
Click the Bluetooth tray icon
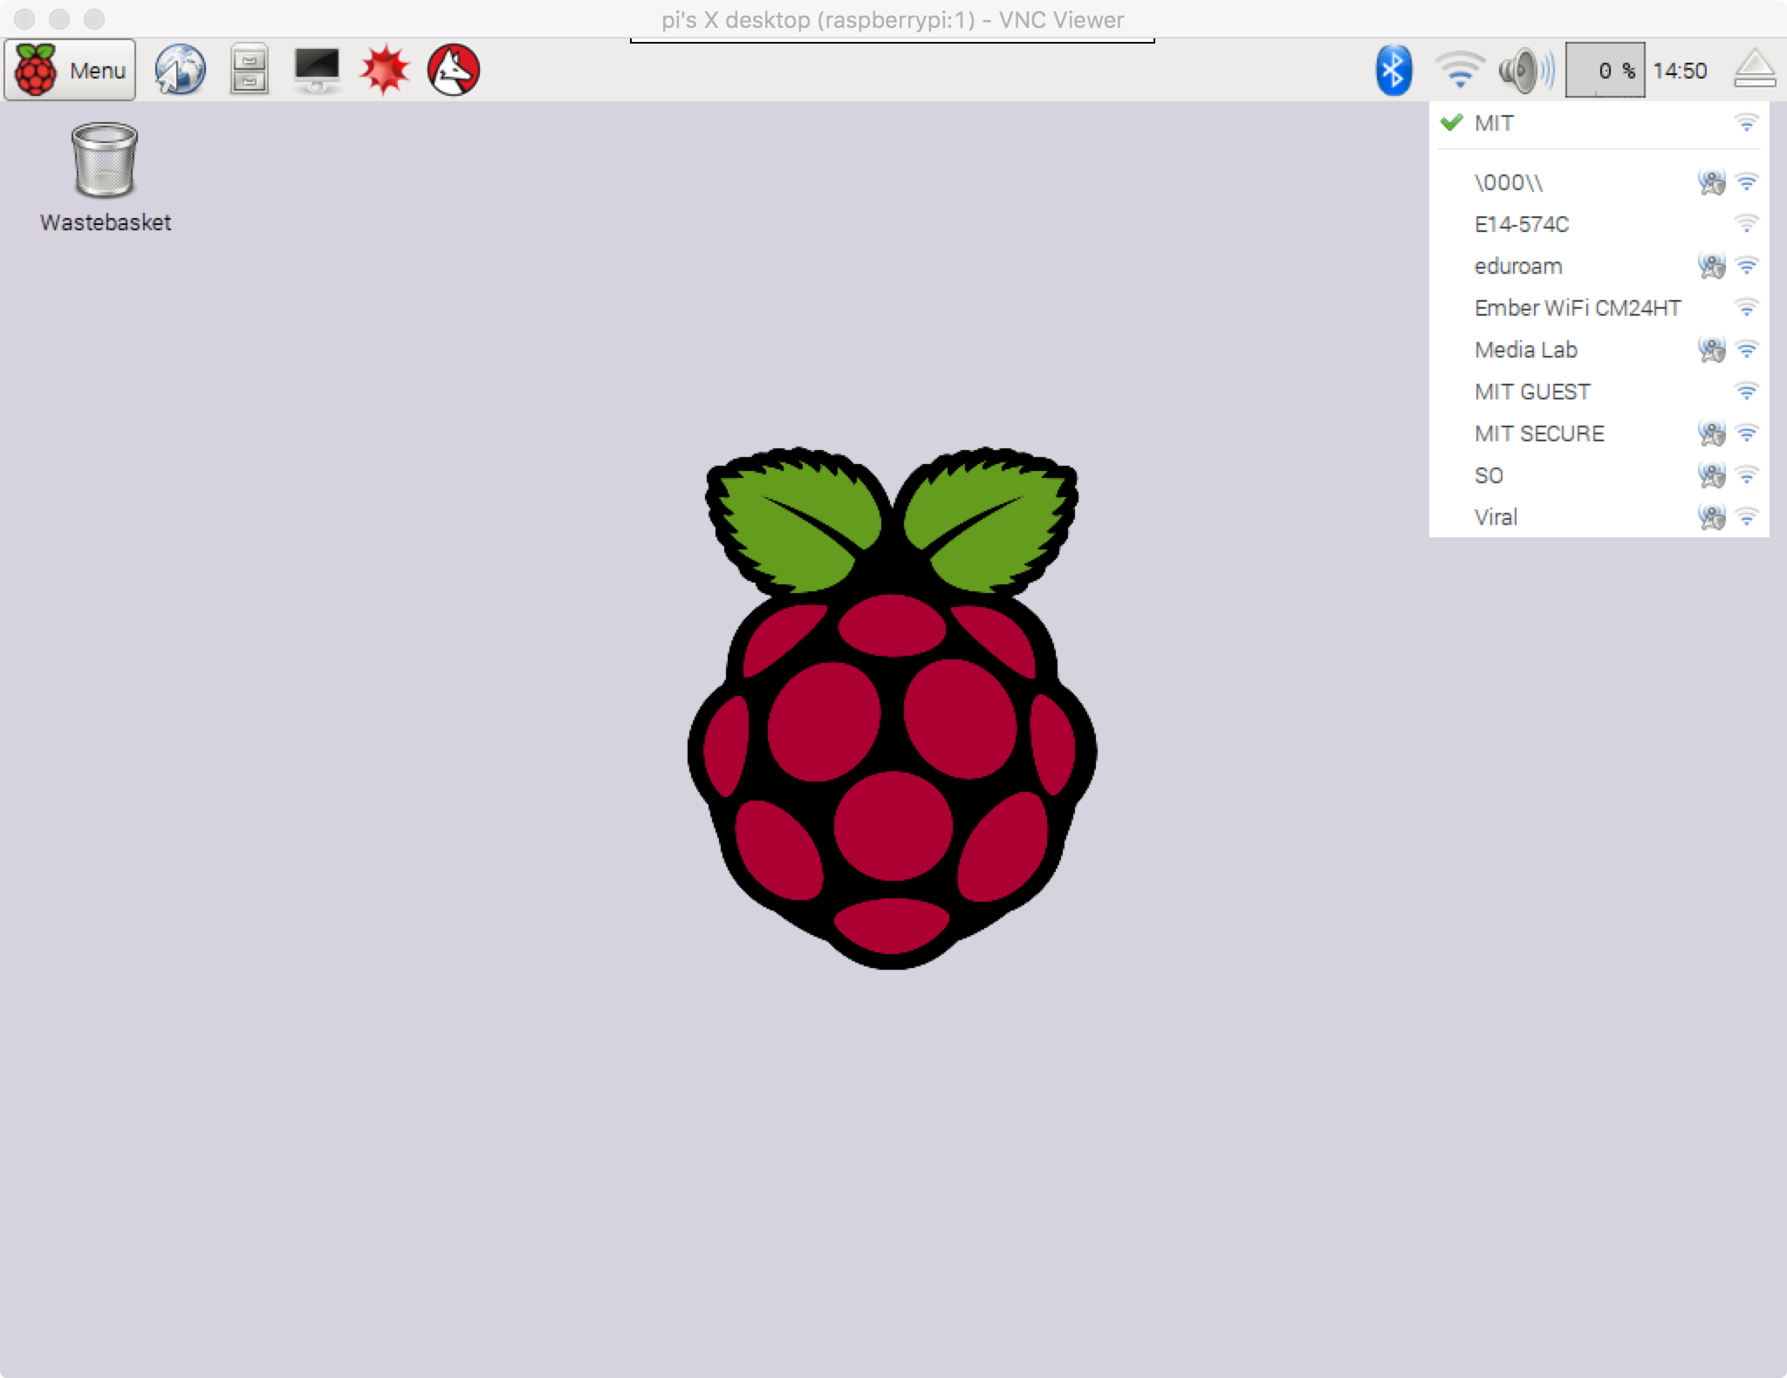1393,70
